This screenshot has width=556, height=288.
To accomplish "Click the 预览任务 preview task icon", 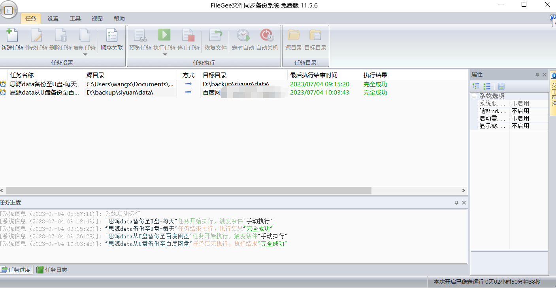I will click(x=140, y=35).
